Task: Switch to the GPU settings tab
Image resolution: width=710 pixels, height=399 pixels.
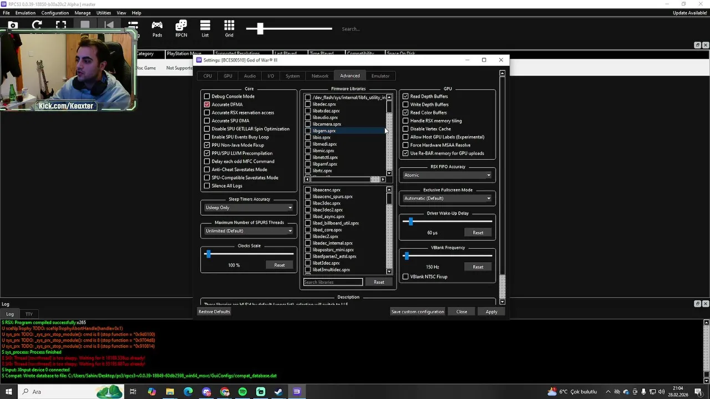Action: click(228, 76)
